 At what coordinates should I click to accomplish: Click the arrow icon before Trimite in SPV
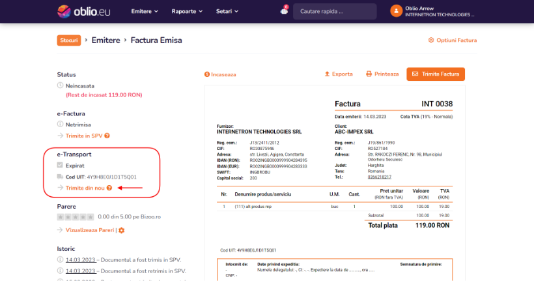(x=61, y=136)
